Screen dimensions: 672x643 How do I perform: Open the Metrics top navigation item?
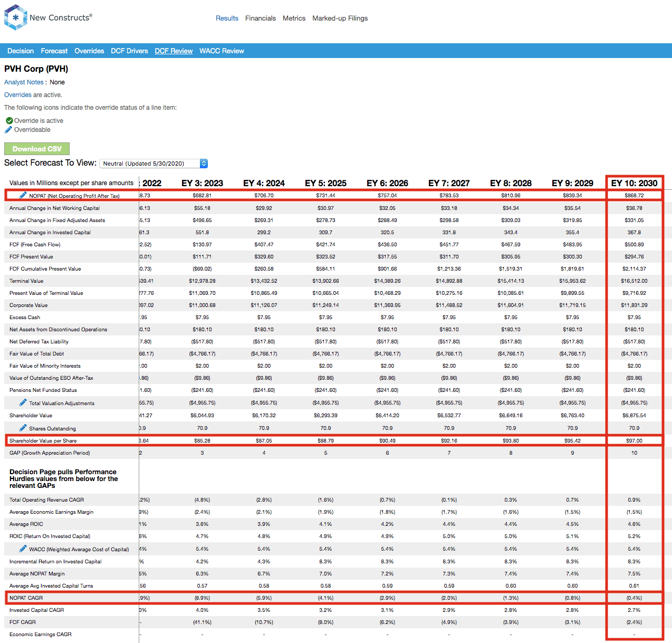[x=294, y=18]
